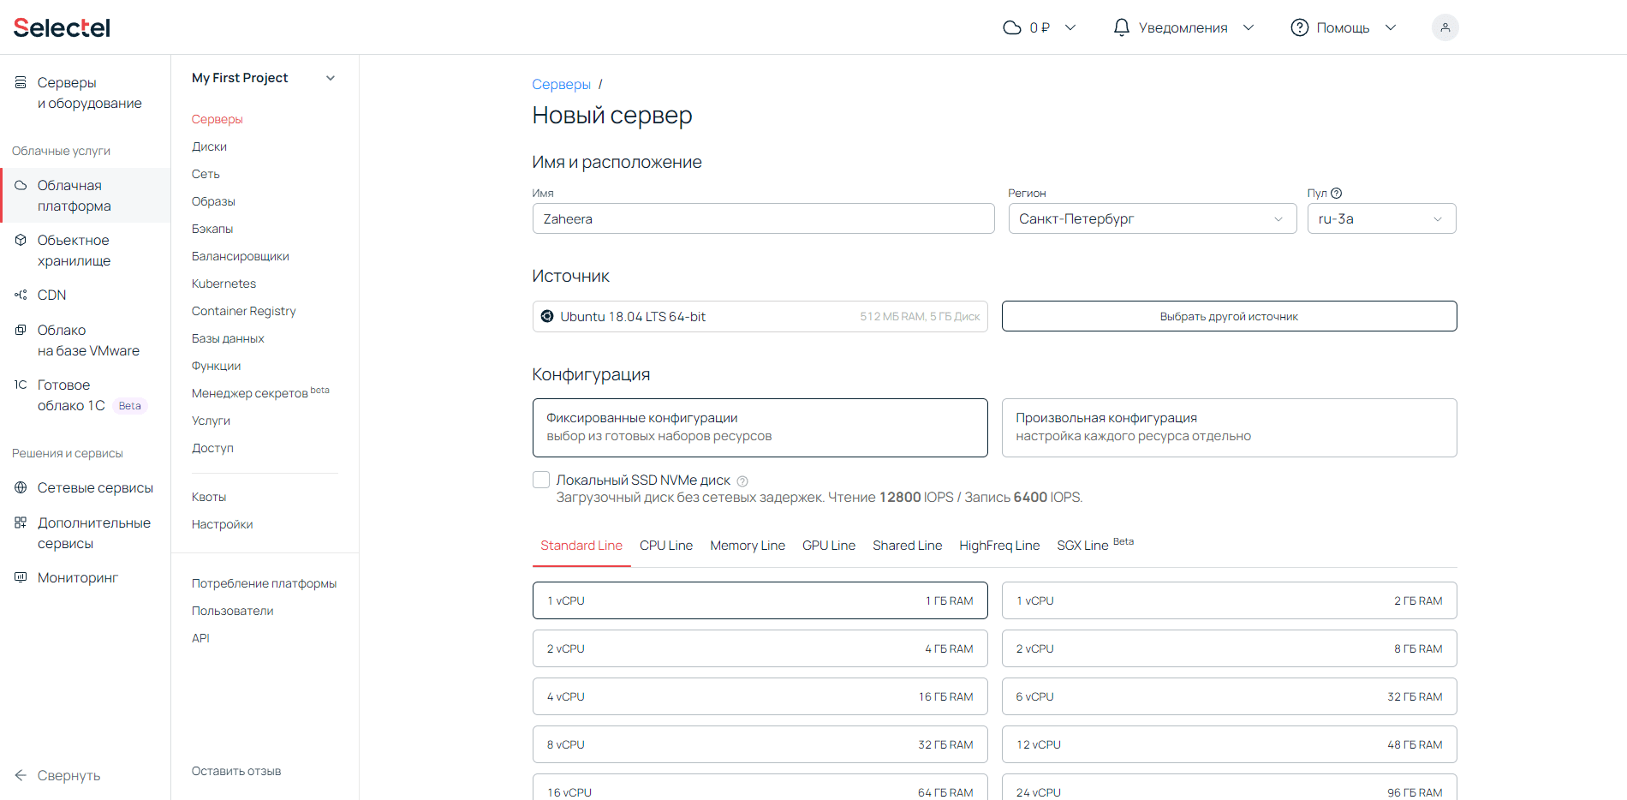Collapse sidebar with the Свернуть arrow
1627x800 pixels.
point(21,775)
